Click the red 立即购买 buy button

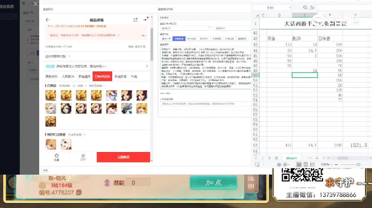tap(123, 157)
